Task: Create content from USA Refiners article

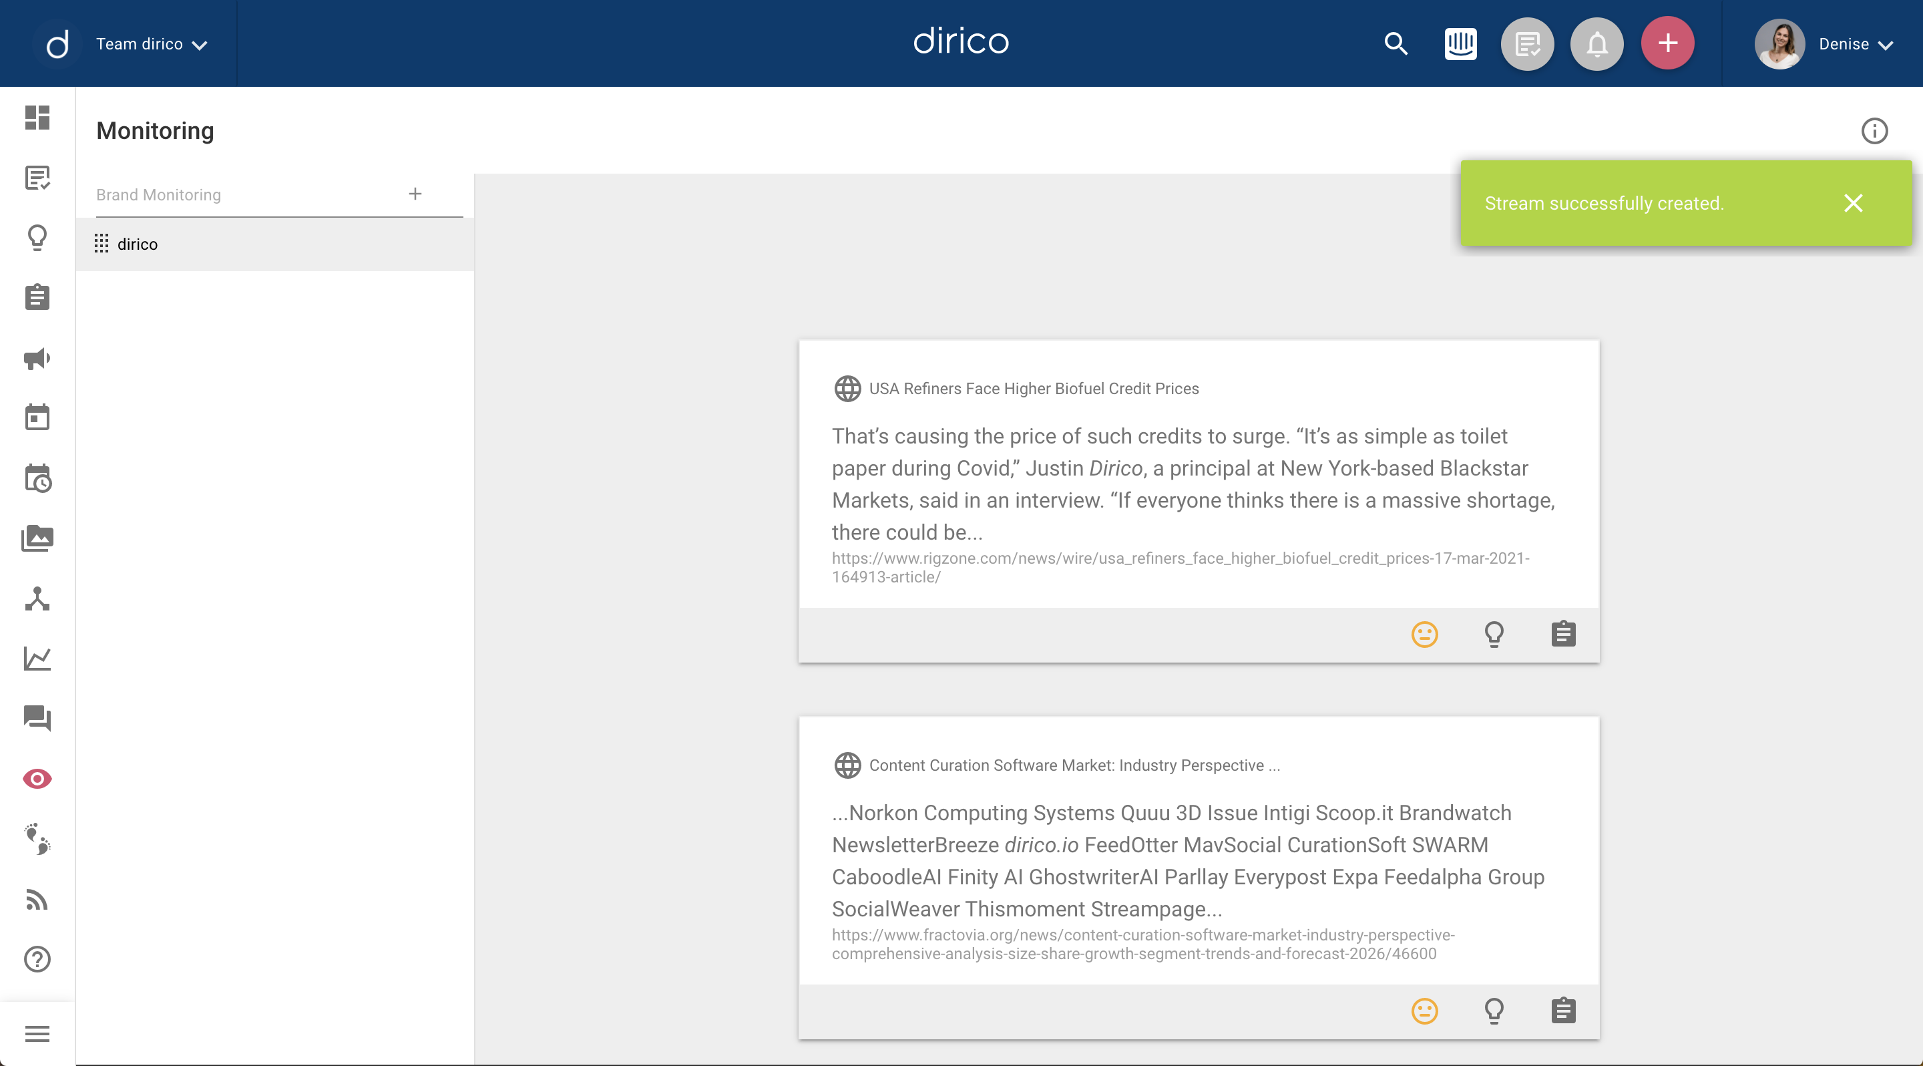Action: tap(1563, 635)
